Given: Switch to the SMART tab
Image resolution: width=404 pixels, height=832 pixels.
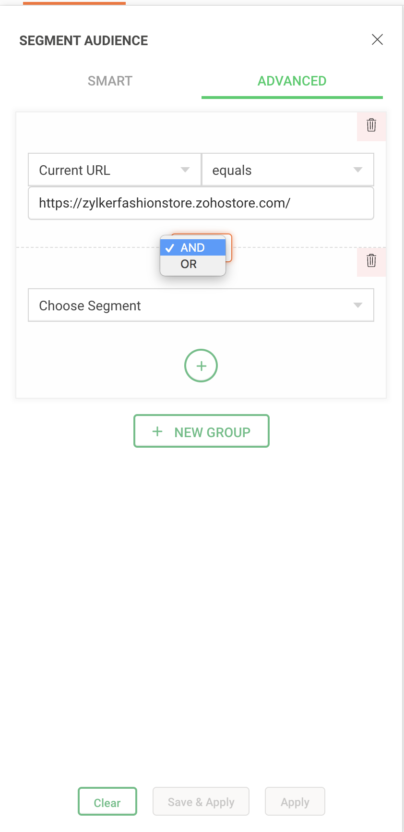Looking at the screenshot, I should 110,81.
